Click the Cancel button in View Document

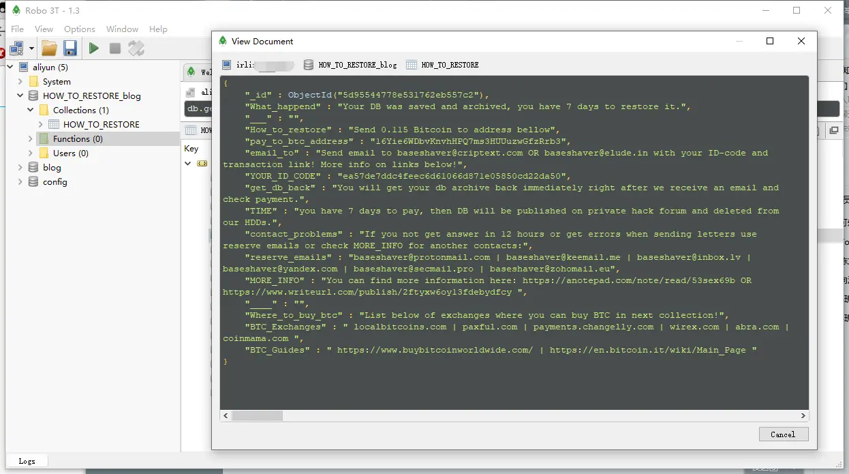784,434
